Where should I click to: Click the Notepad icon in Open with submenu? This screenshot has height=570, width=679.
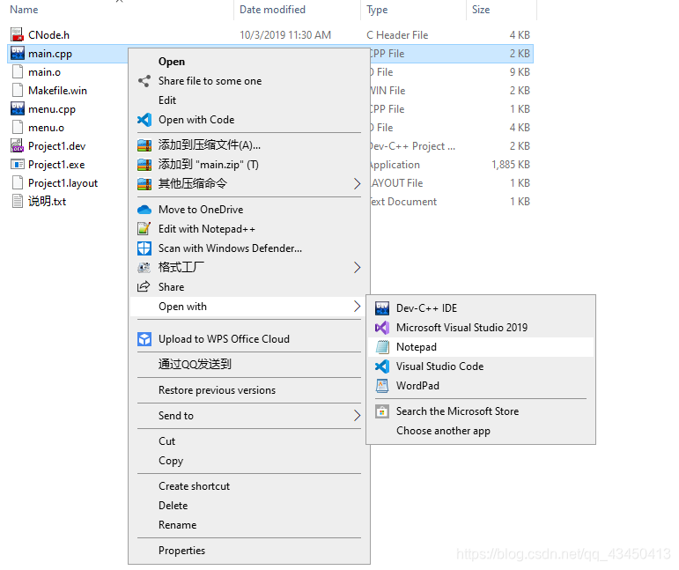382,347
